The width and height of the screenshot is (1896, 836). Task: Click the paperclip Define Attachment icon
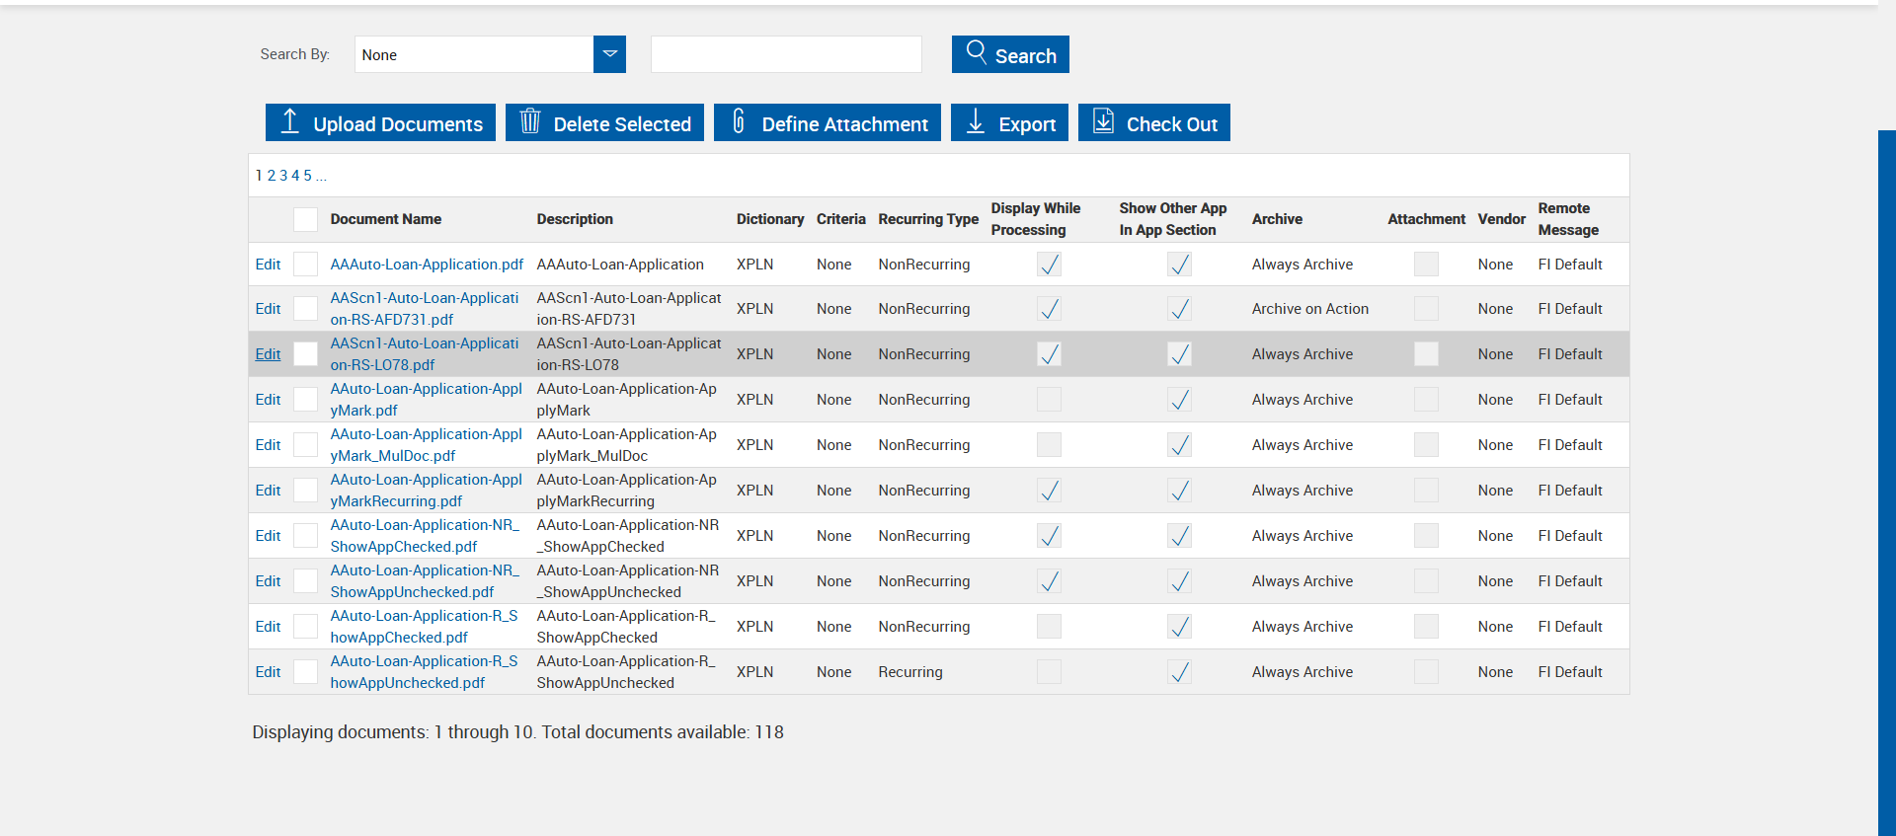pos(738,121)
